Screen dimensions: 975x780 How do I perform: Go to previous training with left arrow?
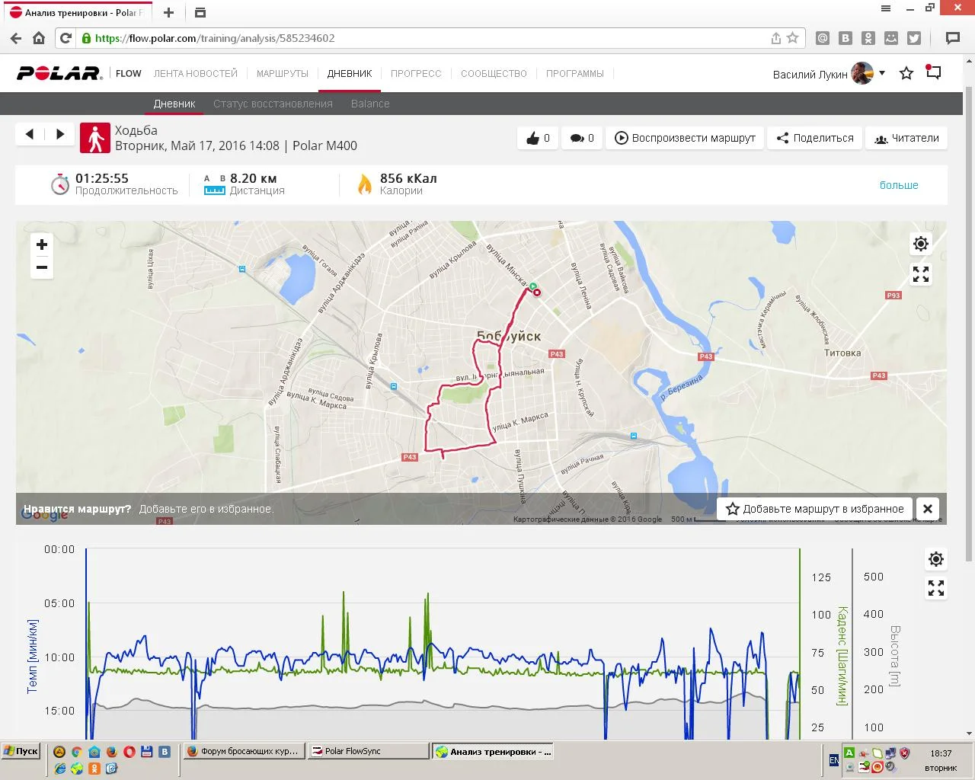[x=30, y=134]
